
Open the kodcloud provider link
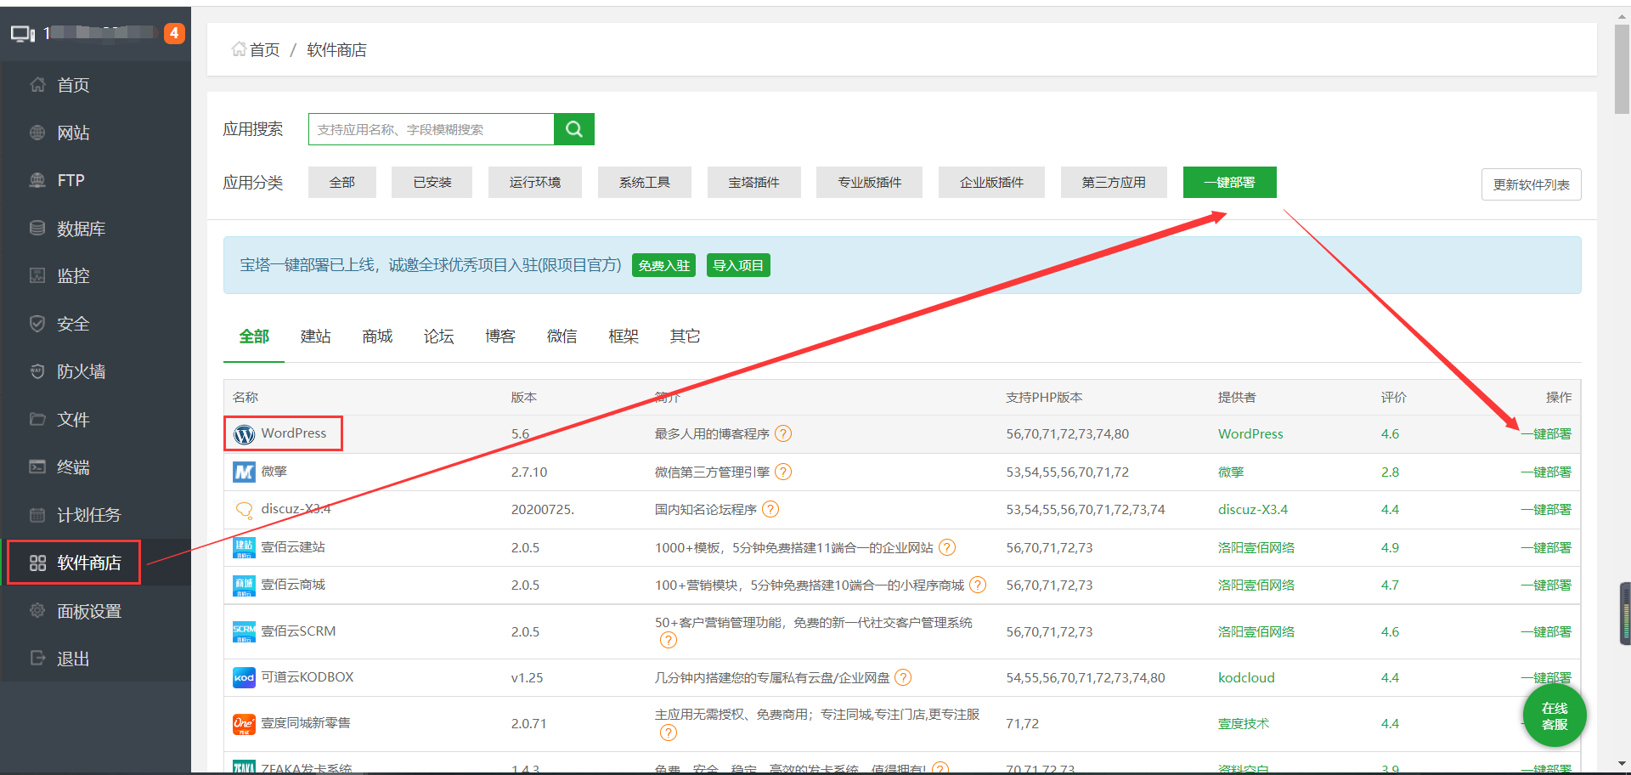click(1246, 677)
